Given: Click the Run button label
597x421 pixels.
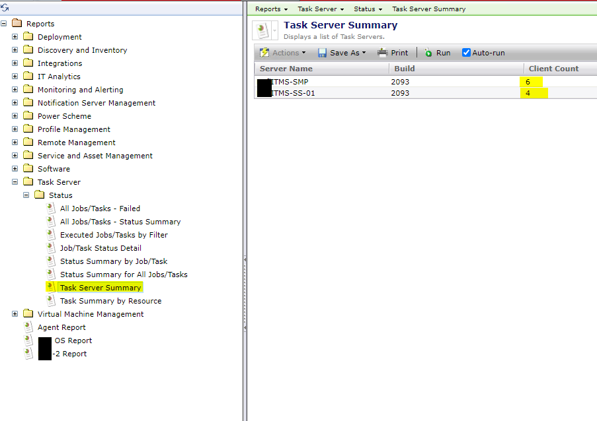Looking at the screenshot, I should [x=443, y=53].
